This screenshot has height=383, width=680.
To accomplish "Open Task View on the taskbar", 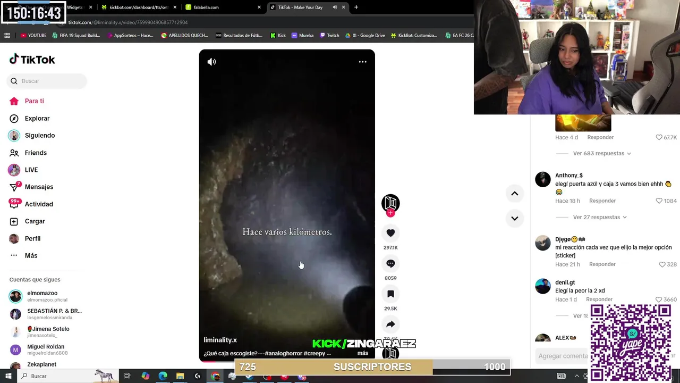I will (x=127, y=376).
